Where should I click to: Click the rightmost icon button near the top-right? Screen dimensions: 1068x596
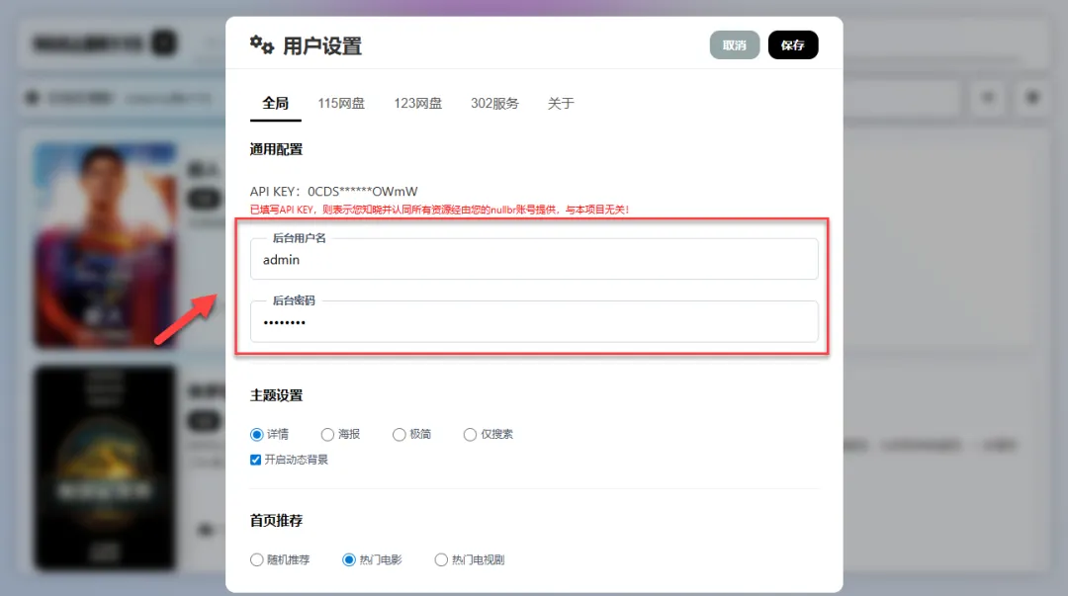(1032, 98)
